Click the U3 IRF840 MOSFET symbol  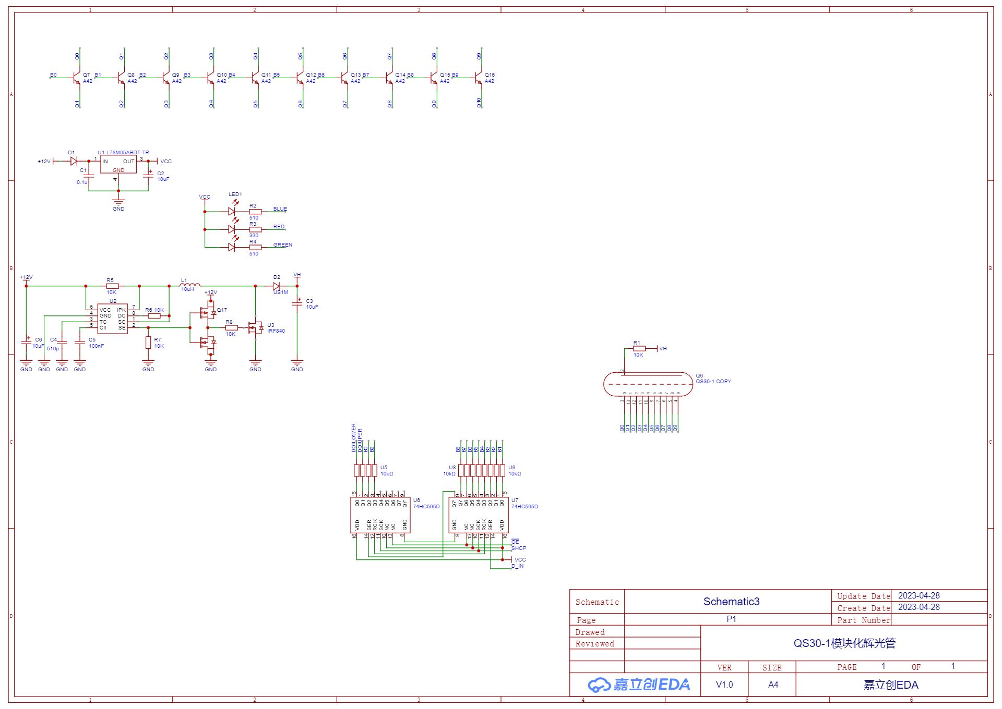[x=256, y=327]
